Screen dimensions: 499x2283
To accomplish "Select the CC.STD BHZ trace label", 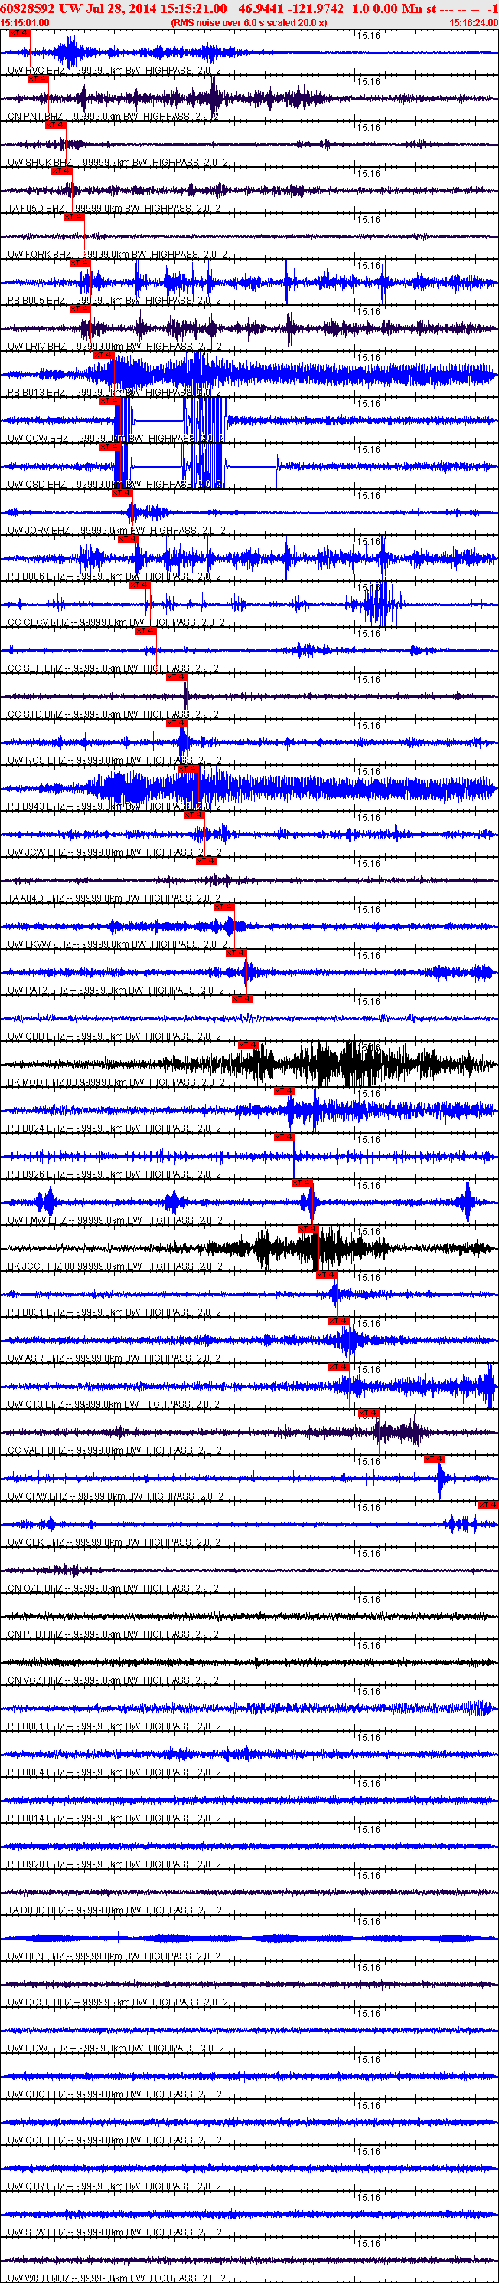I will [x=113, y=715].
